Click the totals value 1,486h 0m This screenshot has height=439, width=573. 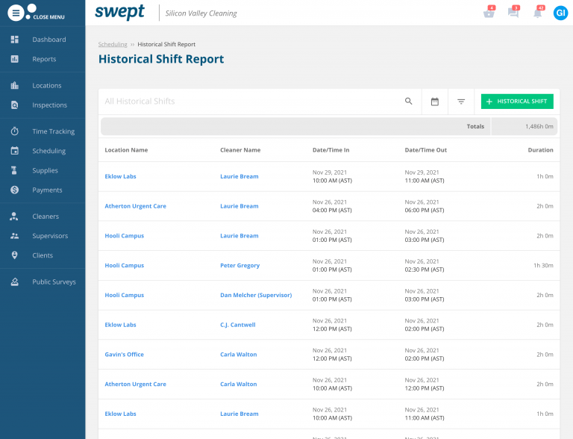[x=539, y=126]
